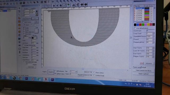The image size is (170, 95).
Task: Click the Laser Off TC spinner arrows
Action: tap(153, 51)
